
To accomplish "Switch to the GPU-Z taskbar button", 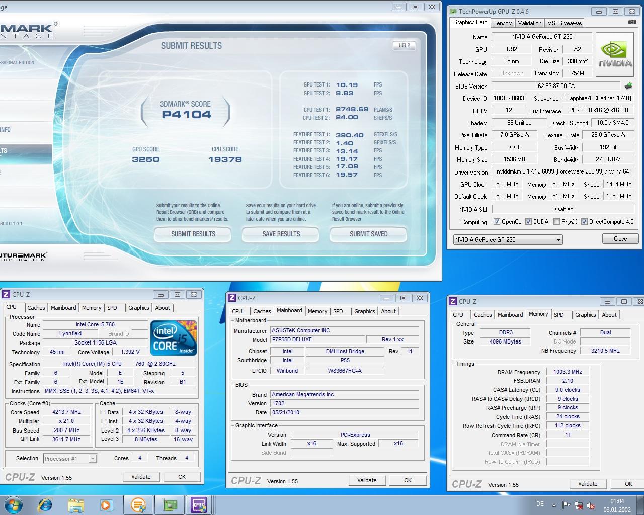I will pyautogui.click(x=169, y=504).
